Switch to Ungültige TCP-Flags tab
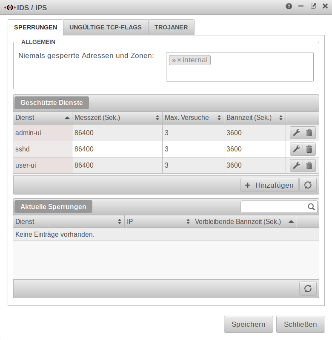332x340 pixels. [106, 27]
